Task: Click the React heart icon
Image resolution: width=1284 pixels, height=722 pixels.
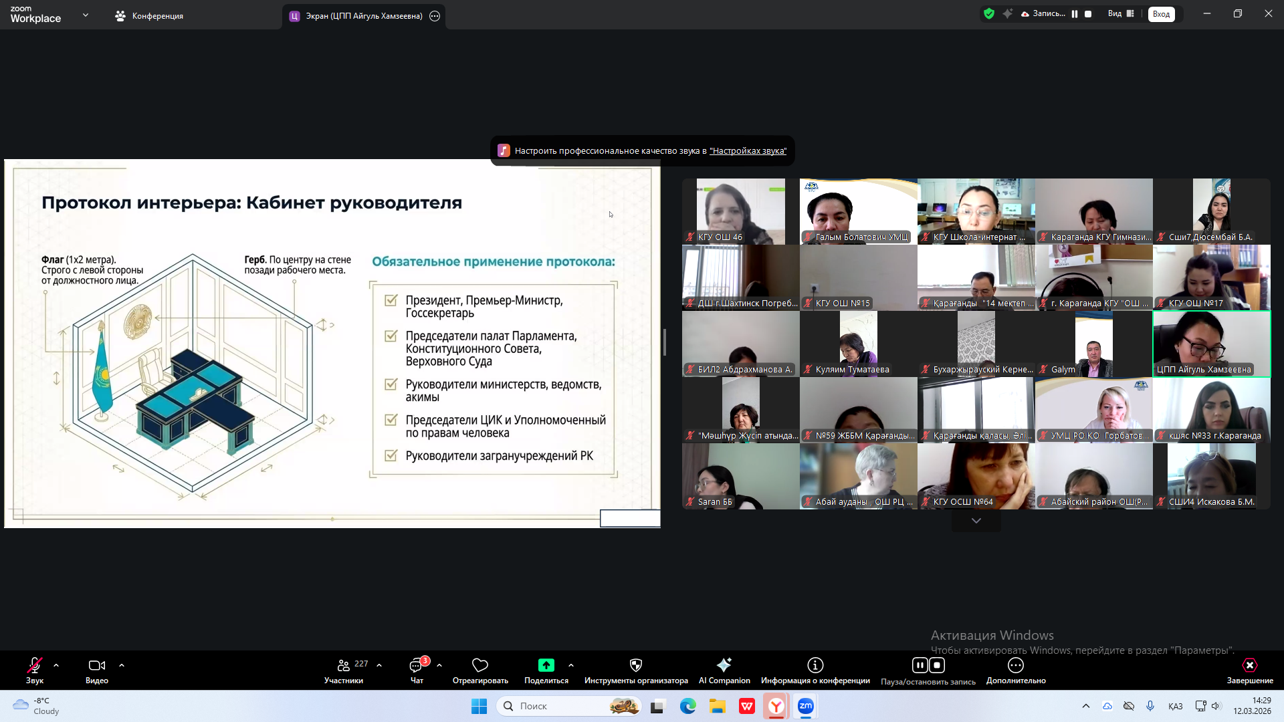Action: tap(479, 665)
